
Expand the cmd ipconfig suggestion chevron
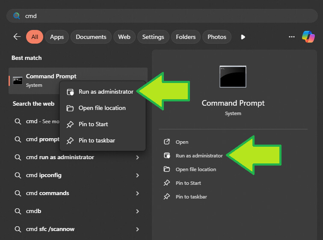pos(137,175)
